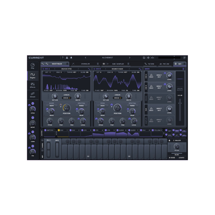
Task: Click the C MAJOR scale selector
Action: point(177,140)
